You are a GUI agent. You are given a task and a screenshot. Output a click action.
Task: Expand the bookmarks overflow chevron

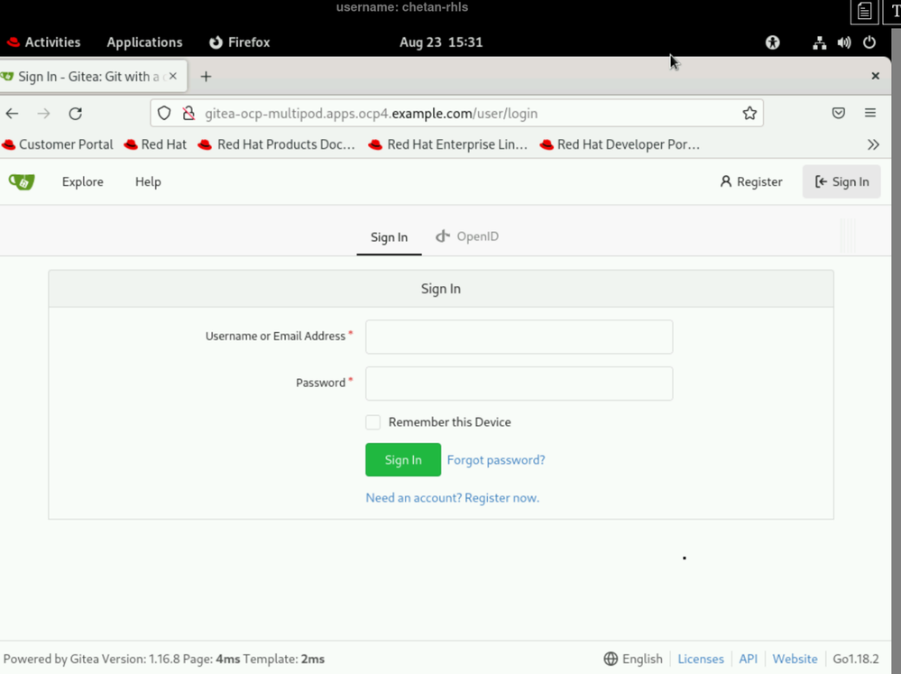[x=872, y=144]
